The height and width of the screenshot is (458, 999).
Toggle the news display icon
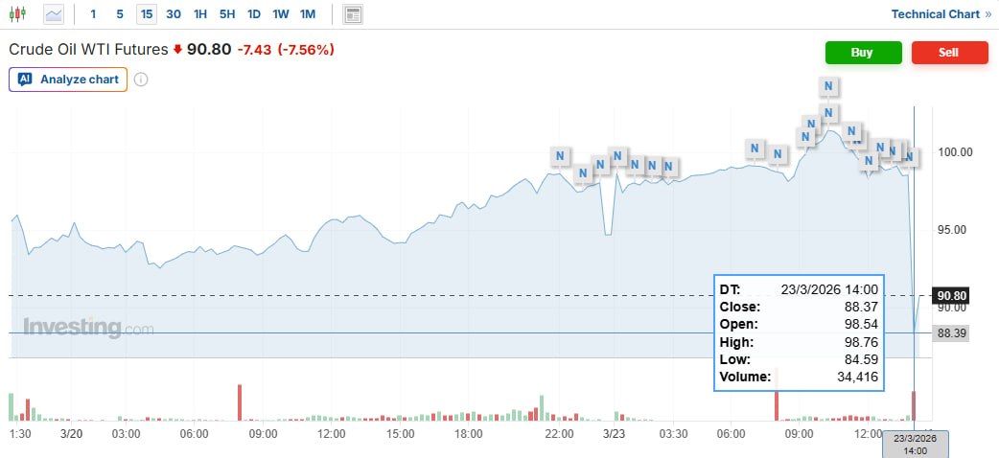pyautogui.click(x=353, y=14)
